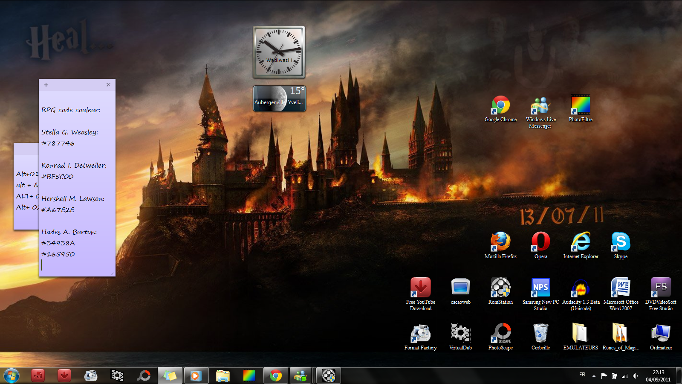Click the '#165950' color code text
682x384 pixels.
(58, 254)
